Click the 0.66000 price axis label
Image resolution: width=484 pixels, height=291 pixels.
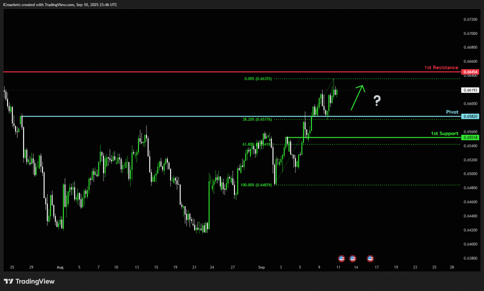(470, 104)
